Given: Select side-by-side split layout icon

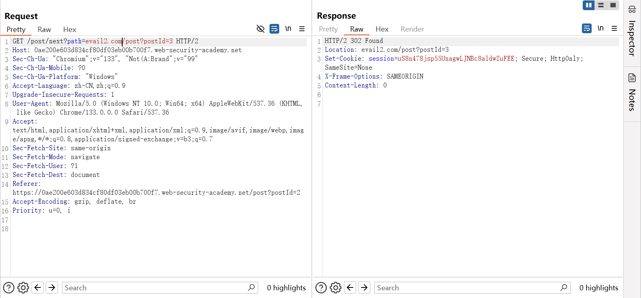Looking at the screenshot, I should [x=588, y=5].
